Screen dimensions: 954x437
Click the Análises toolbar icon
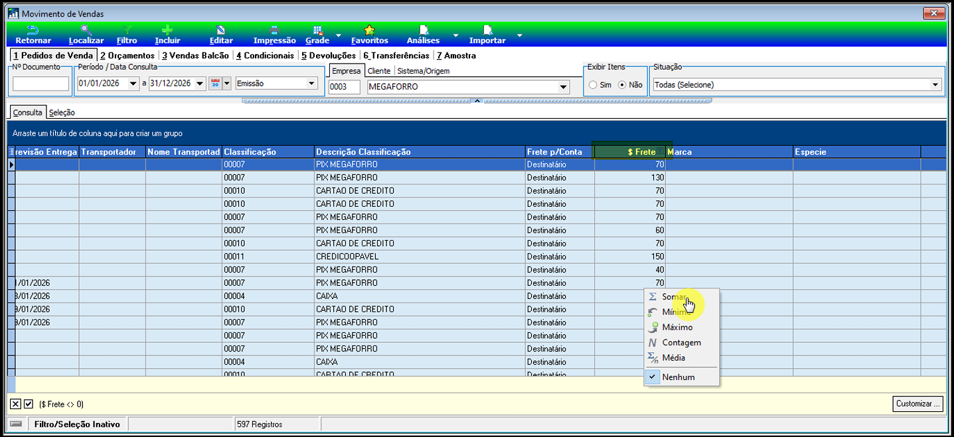[424, 30]
